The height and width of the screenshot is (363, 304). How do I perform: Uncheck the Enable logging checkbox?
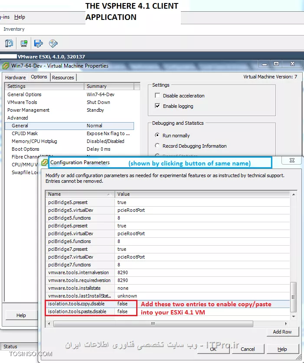click(157, 106)
